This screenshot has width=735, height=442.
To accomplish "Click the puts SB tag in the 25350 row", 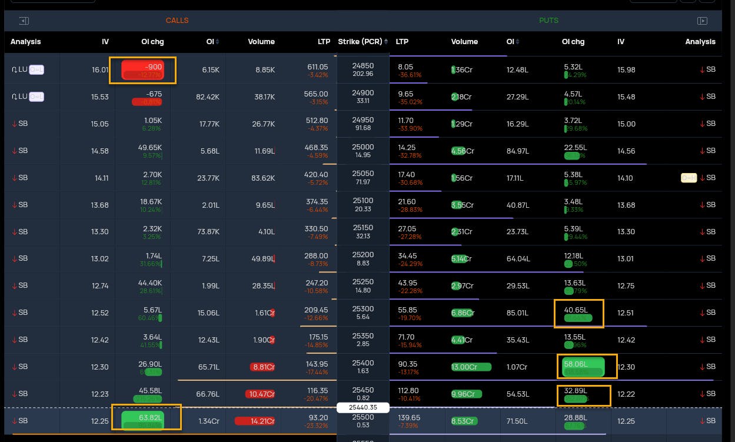I will pos(707,340).
